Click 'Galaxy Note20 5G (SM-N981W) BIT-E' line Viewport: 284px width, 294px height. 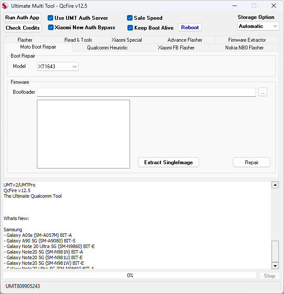(x=44, y=263)
